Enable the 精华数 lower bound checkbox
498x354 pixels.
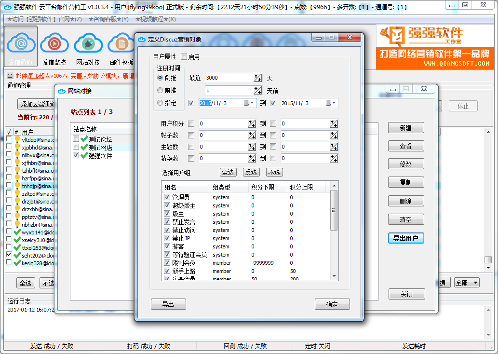(x=191, y=158)
